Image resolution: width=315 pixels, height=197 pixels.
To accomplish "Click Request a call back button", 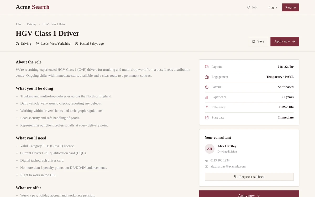I will coord(249,177).
